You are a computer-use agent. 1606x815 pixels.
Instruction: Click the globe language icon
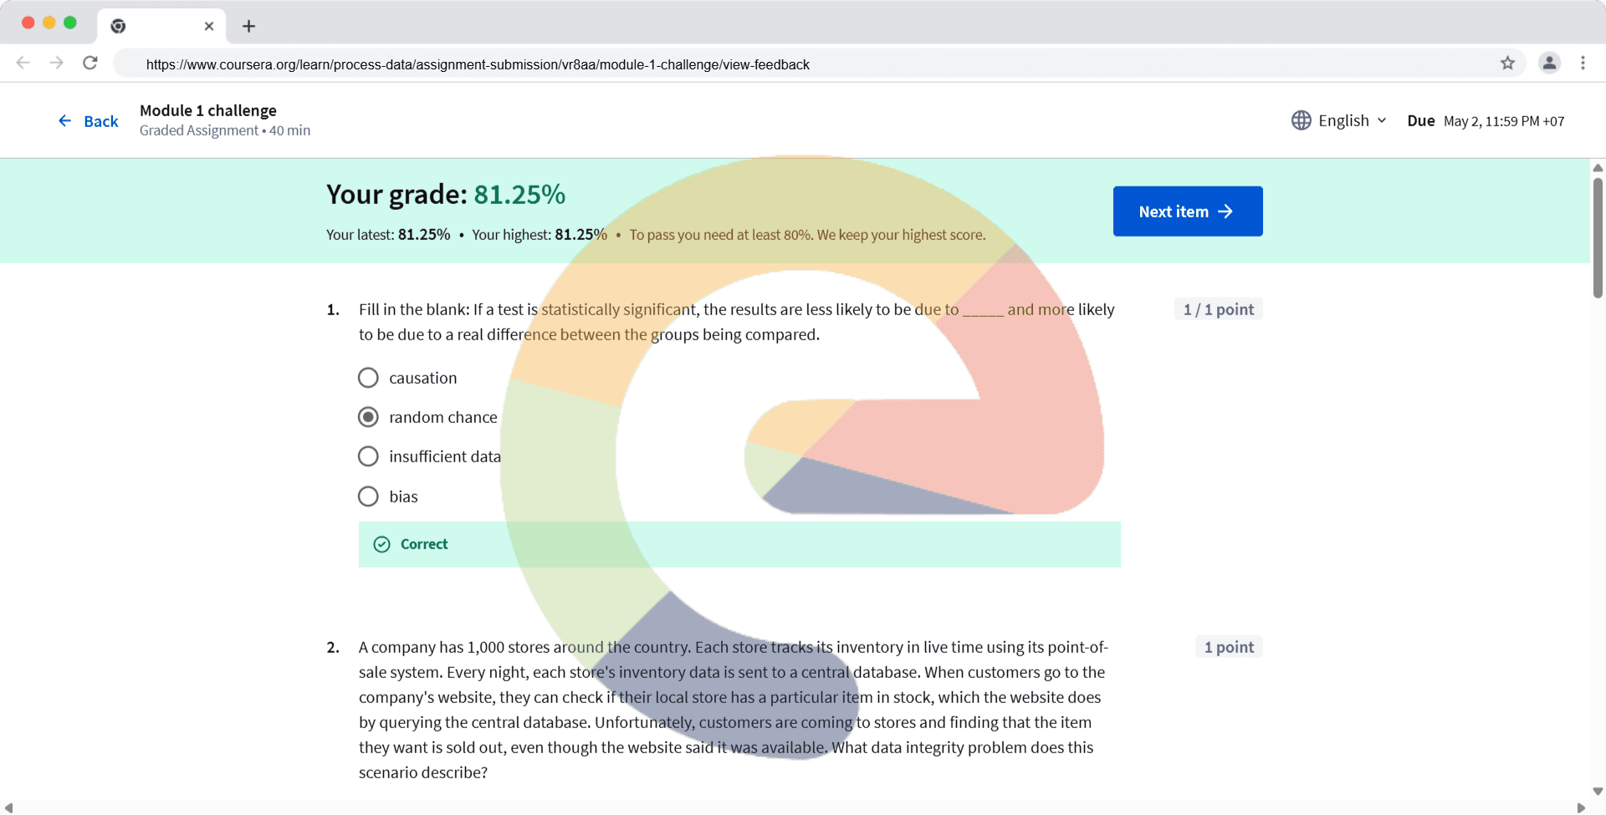(1301, 120)
